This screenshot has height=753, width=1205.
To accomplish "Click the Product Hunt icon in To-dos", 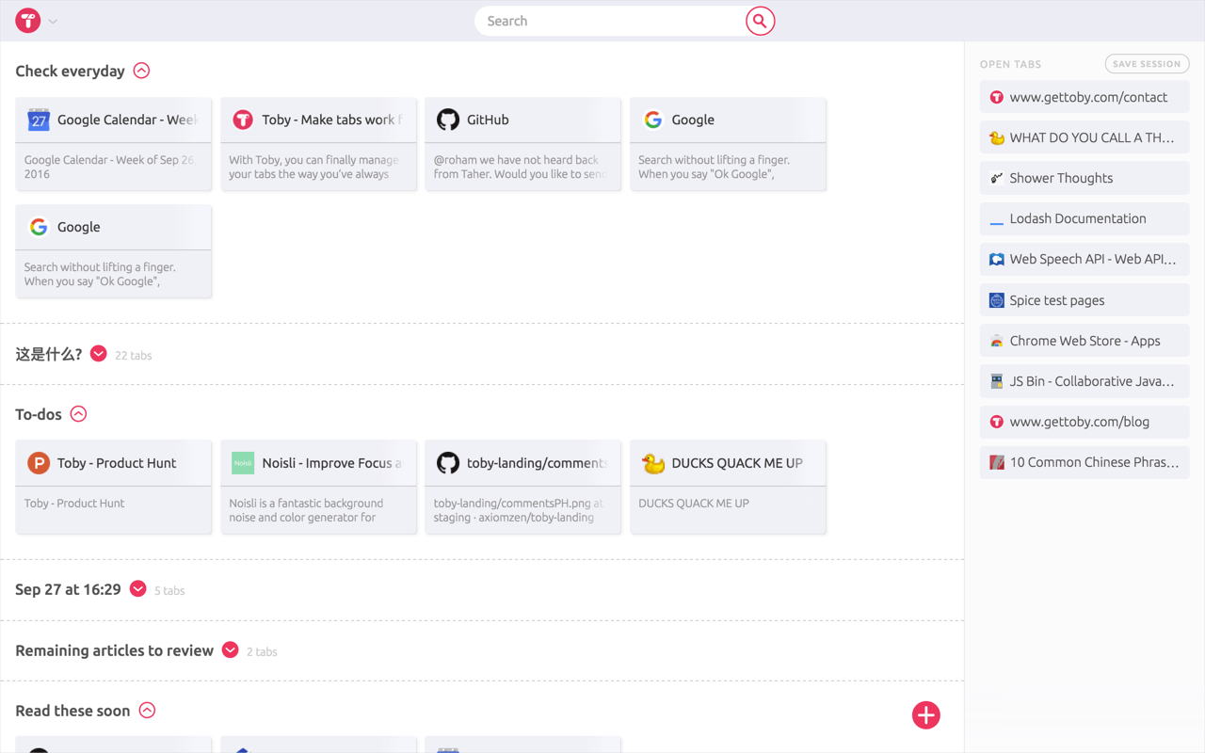I will pyautogui.click(x=39, y=463).
